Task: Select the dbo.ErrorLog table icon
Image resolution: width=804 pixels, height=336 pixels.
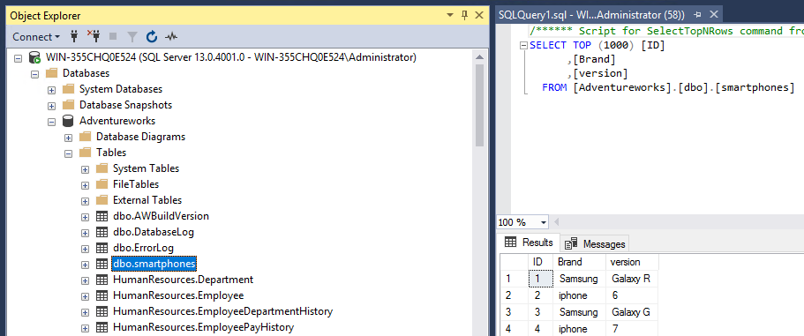Action: [102, 249]
